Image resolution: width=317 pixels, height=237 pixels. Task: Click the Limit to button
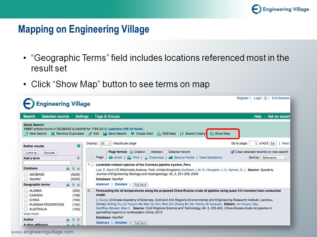point(31,152)
